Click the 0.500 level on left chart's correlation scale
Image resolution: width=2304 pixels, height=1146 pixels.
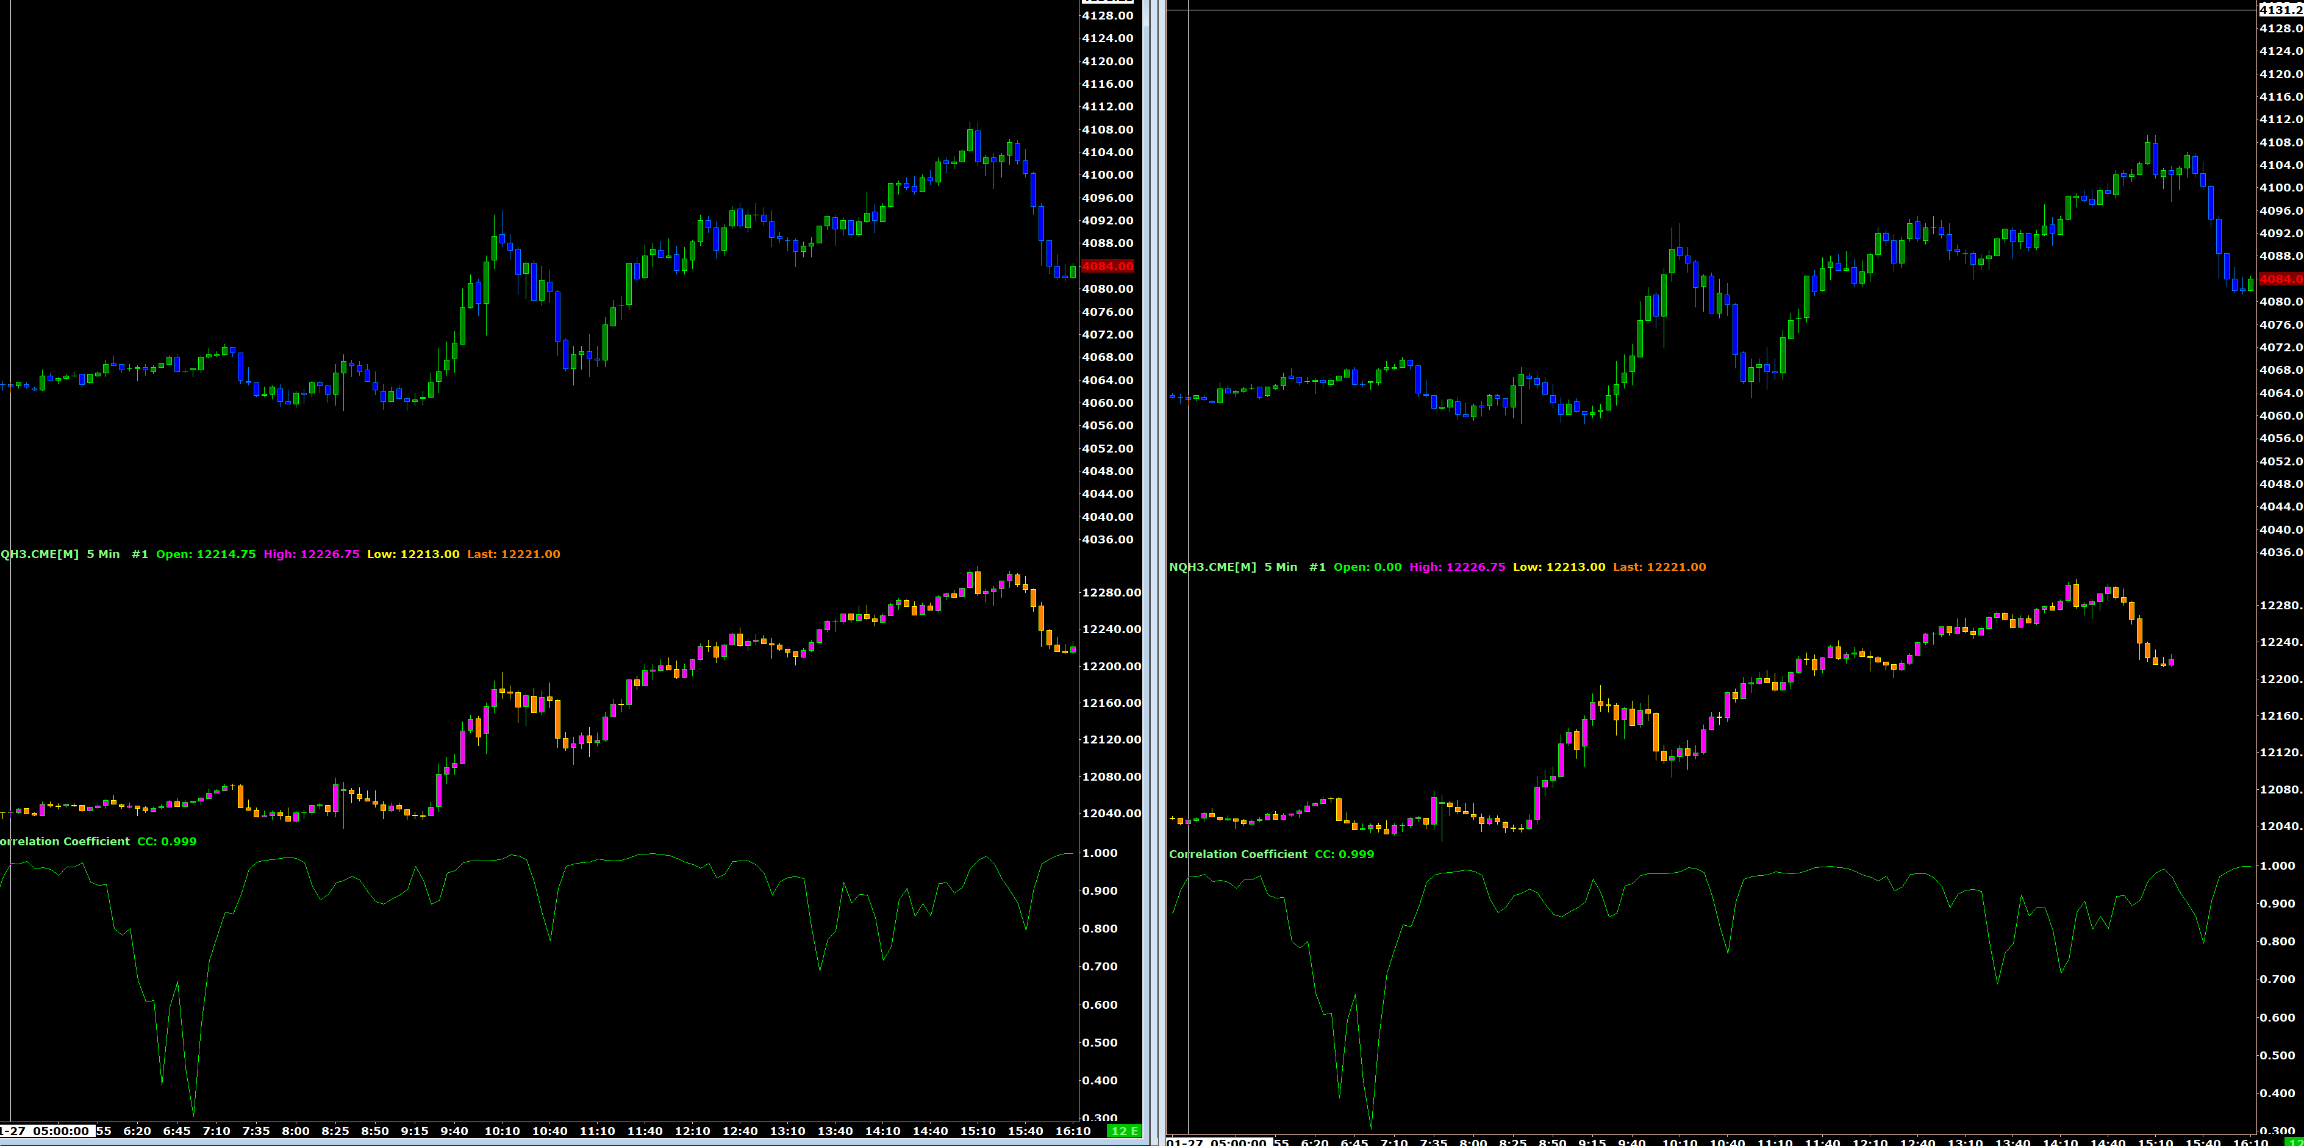1099,1042
